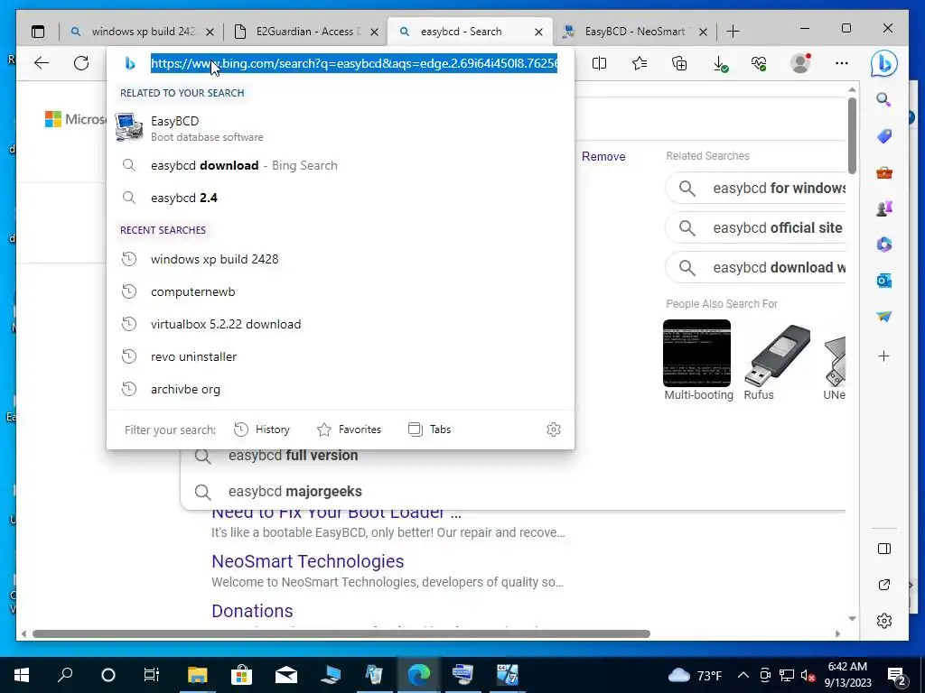
Task: Select recent search revo uninstaller
Action: tap(341, 356)
